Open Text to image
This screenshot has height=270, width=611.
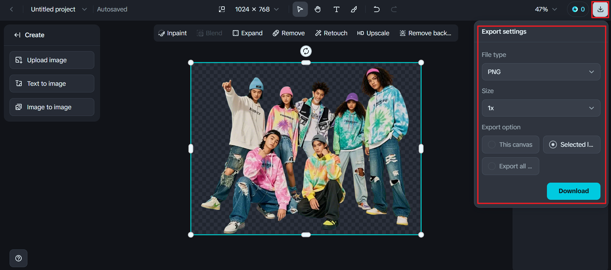[x=52, y=83]
